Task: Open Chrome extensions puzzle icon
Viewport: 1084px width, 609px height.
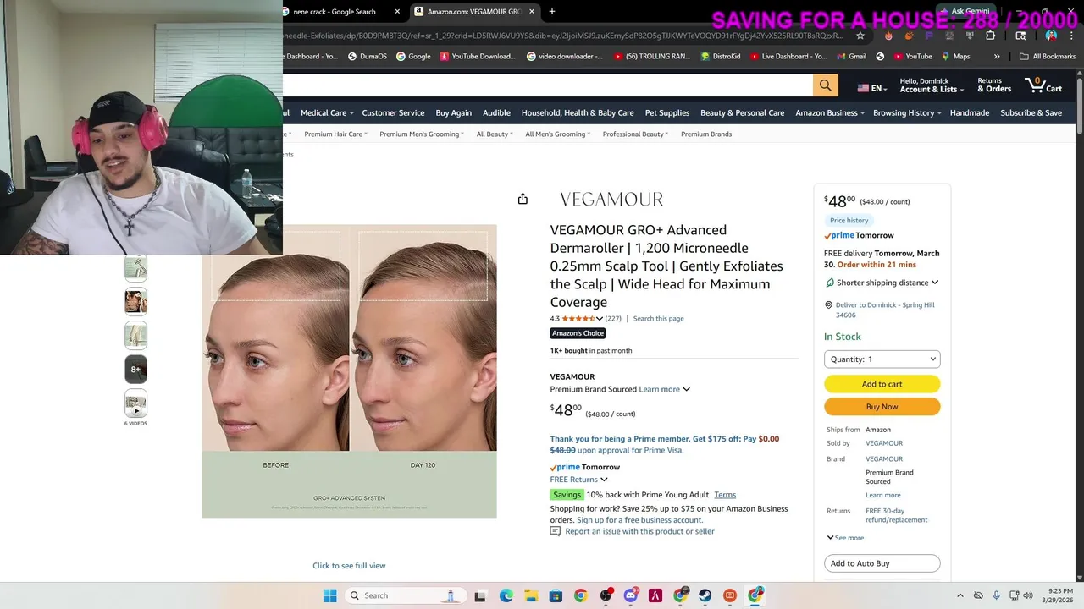Action: (991, 36)
